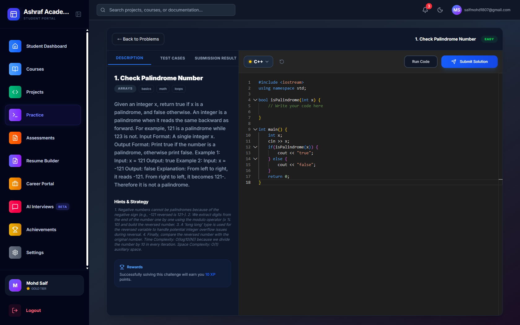520x325 pixels.
Task: Toggle dark mode moon icon
Action: [440, 10]
